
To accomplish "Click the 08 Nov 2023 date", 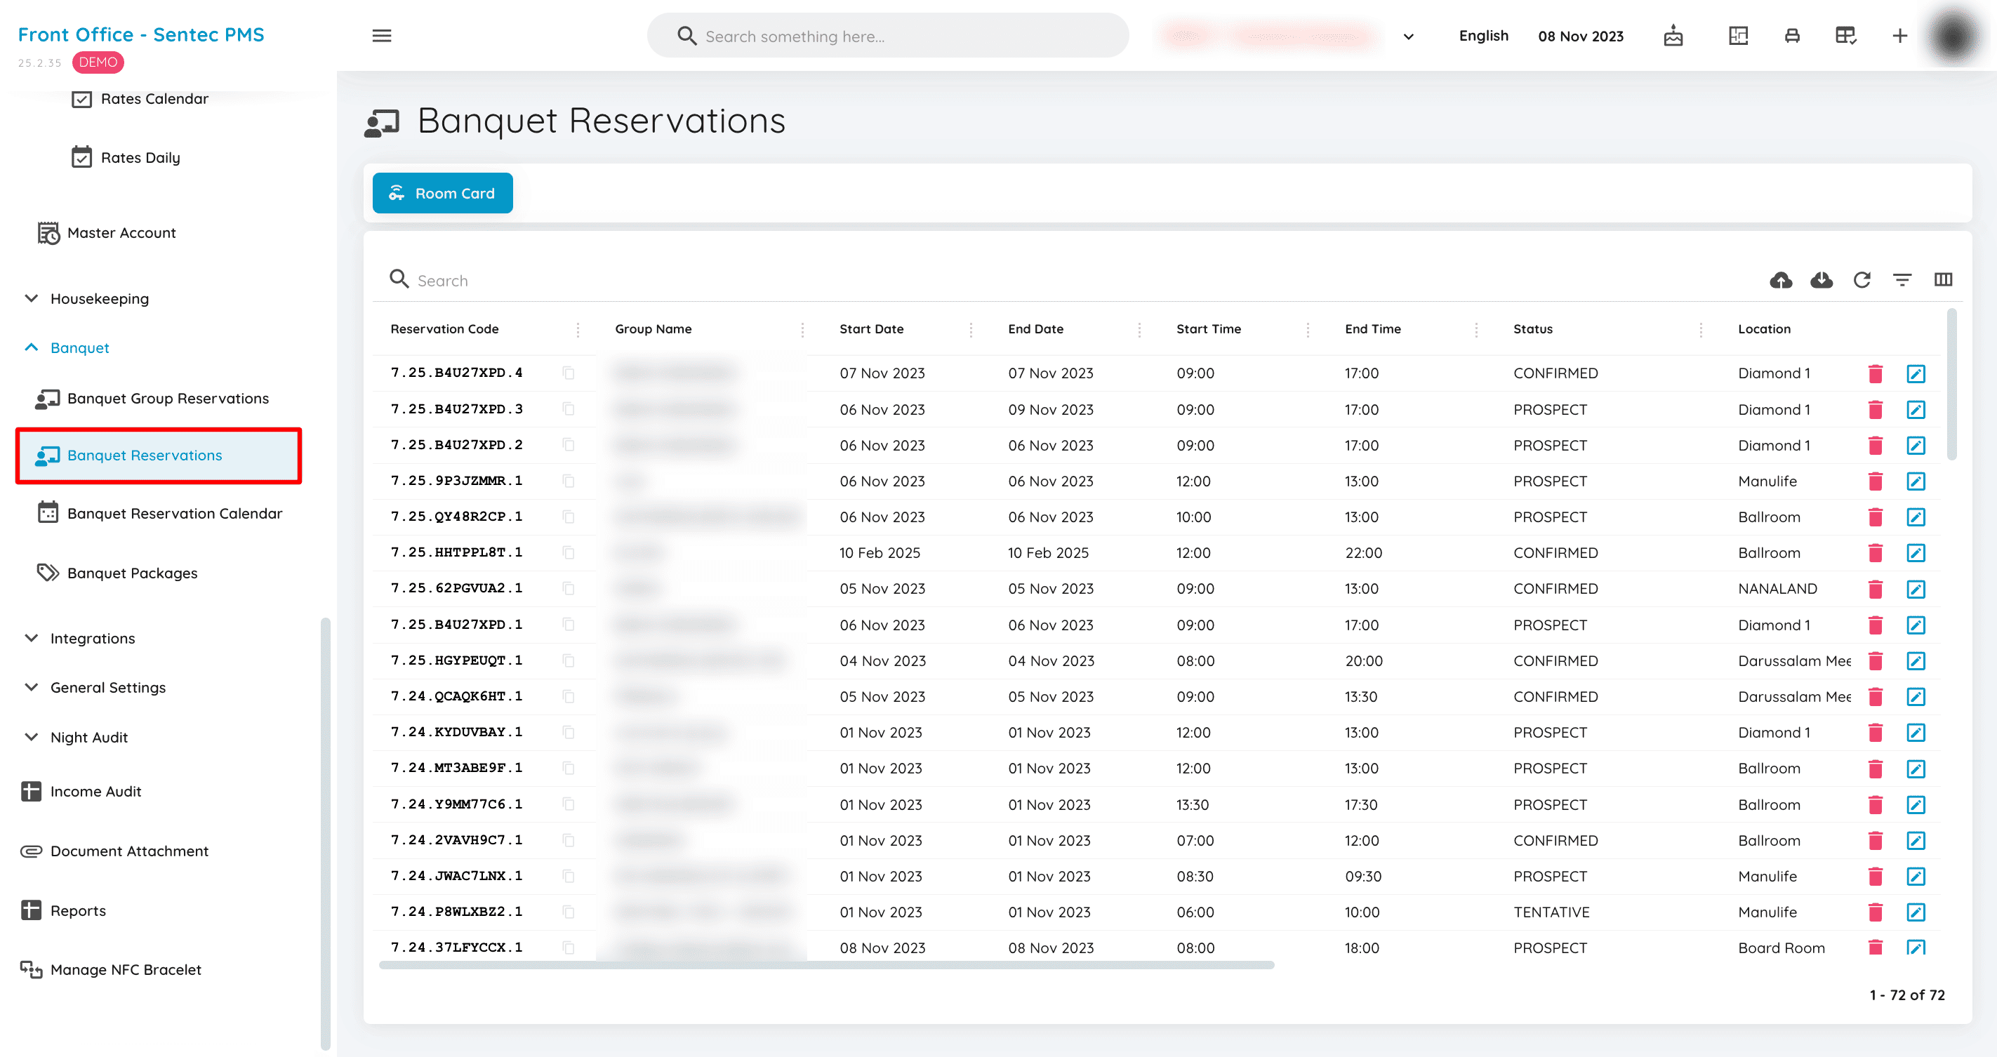I will pyautogui.click(x=1580, y=36).
